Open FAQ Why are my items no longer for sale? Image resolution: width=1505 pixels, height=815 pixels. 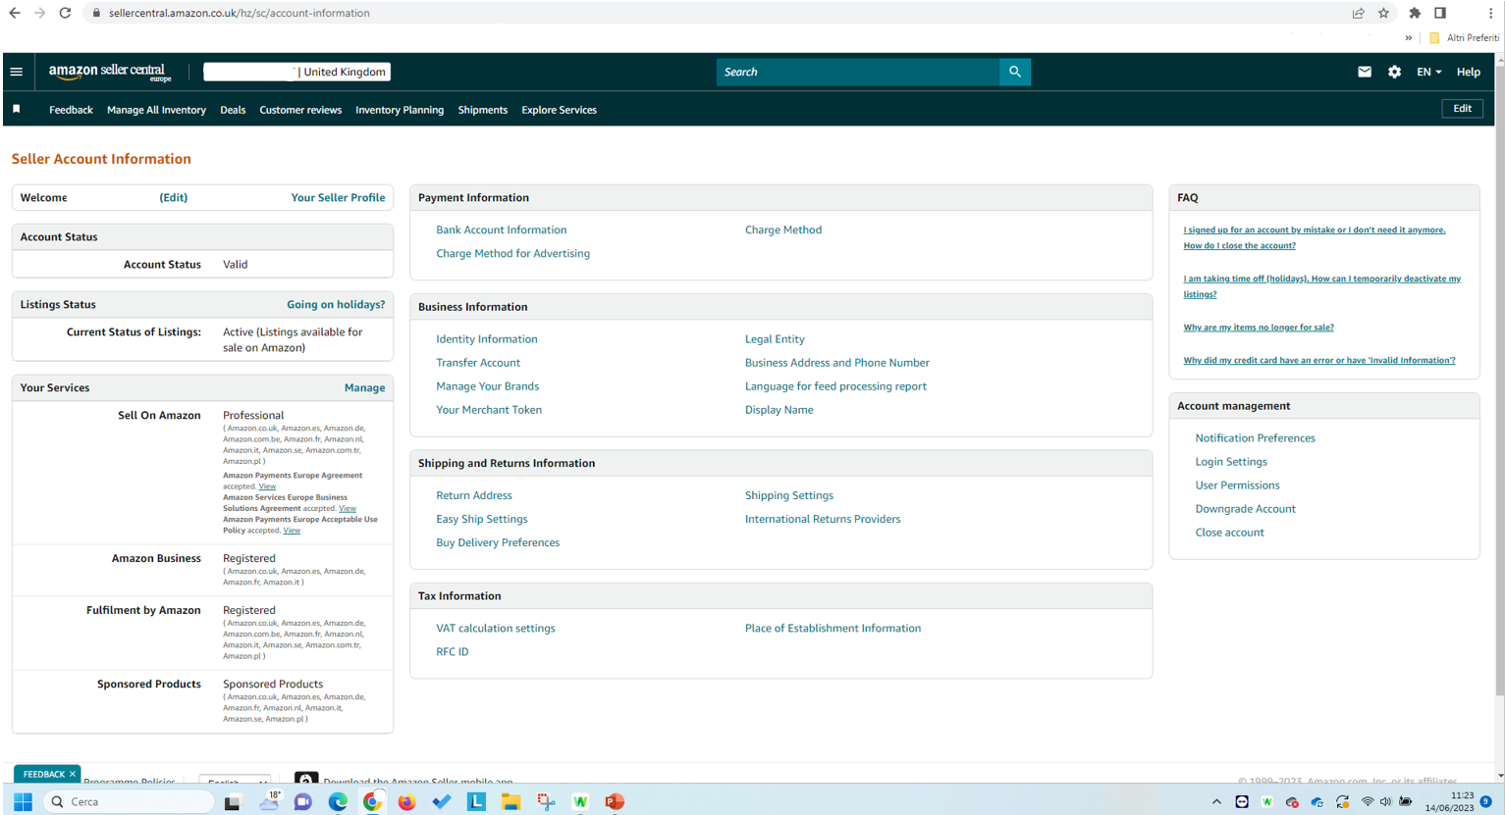pyautogui.click(x=1259, y=327)
